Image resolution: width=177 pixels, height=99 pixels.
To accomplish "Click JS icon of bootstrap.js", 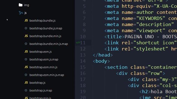I will tap(26, 82).
